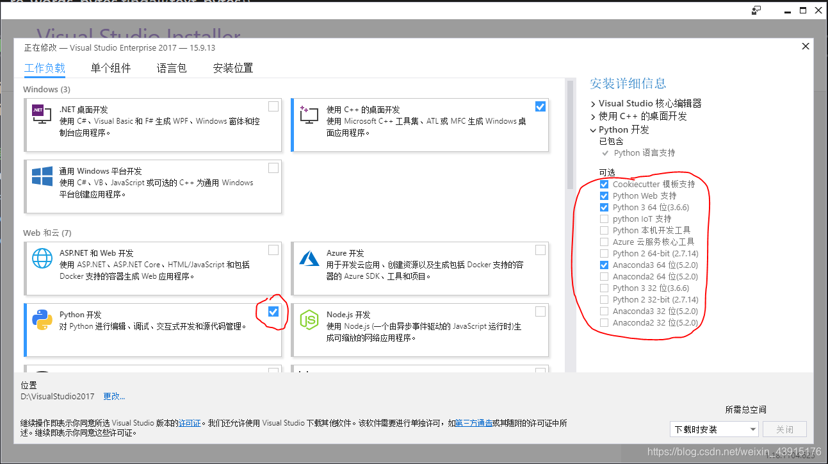Expand Visual Studio 核心编辑器 details
Viewport: 828px width, 464px height.
(593, 103)
